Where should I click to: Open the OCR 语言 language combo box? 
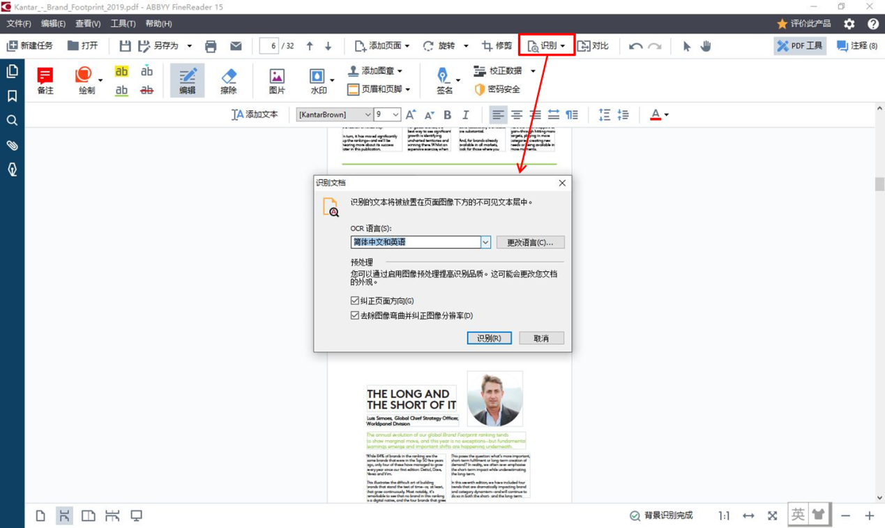[421, 242]
